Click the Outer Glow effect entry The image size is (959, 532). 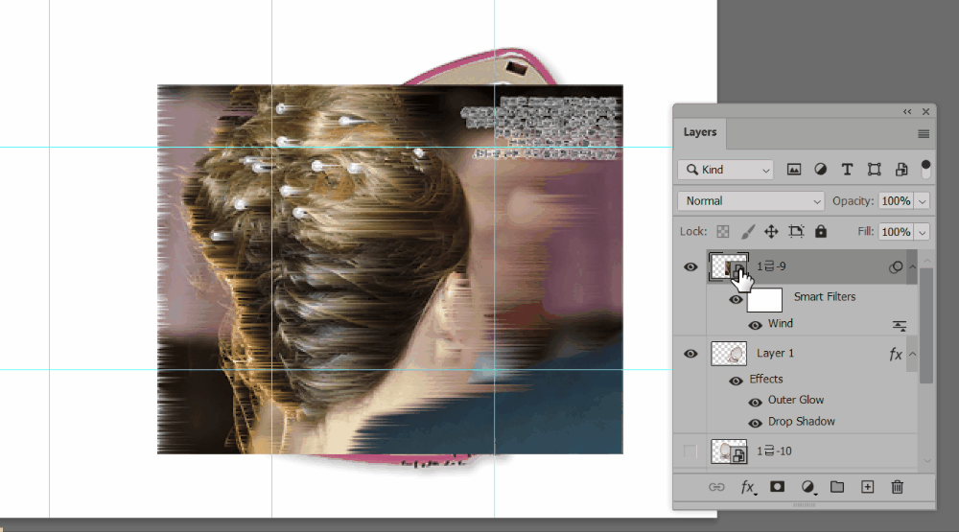[x=796, y=400]
